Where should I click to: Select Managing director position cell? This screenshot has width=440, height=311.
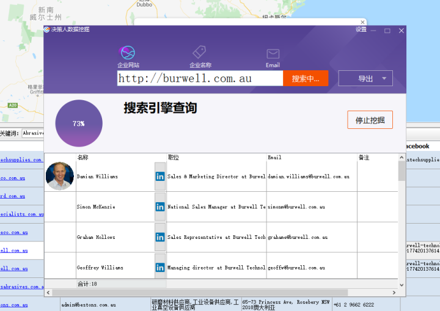point(216,267)
